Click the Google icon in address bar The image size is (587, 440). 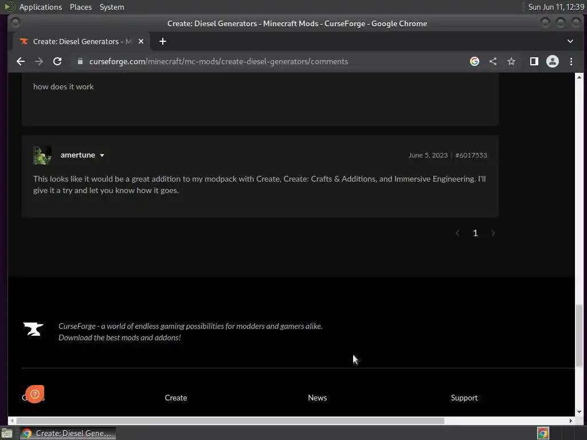pyautogui.click(x=474, y=61)
